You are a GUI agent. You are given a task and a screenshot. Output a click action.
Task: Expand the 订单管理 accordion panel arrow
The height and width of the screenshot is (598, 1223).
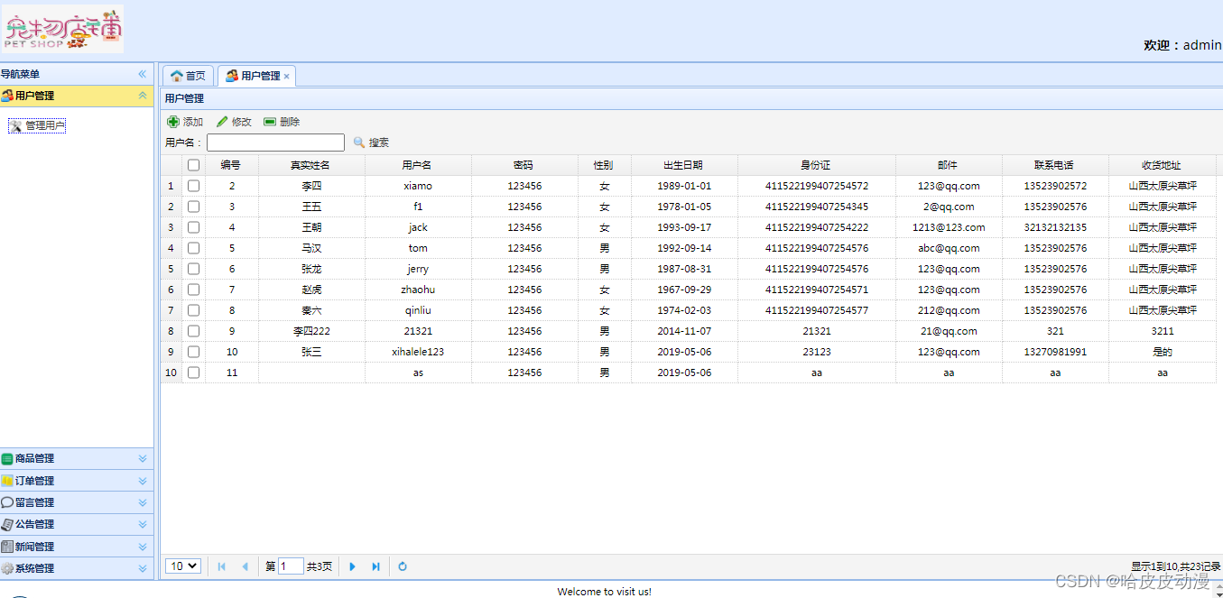pyautogui.click(x=142, y=481)
